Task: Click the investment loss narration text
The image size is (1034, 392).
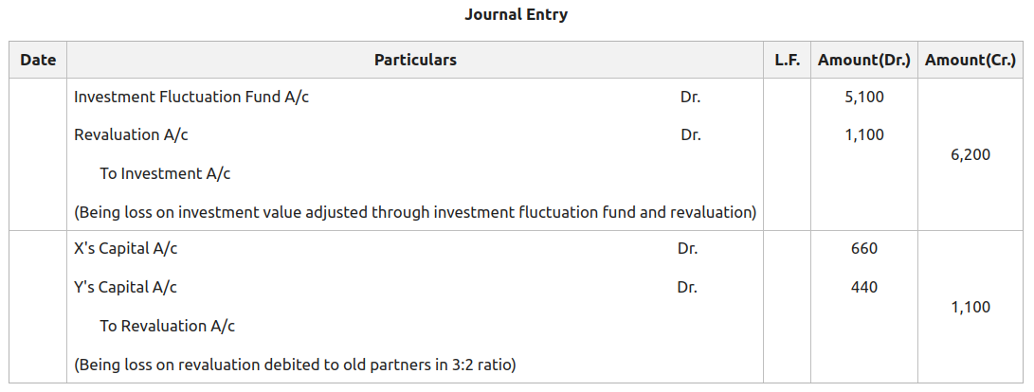Action: point(415,213)
